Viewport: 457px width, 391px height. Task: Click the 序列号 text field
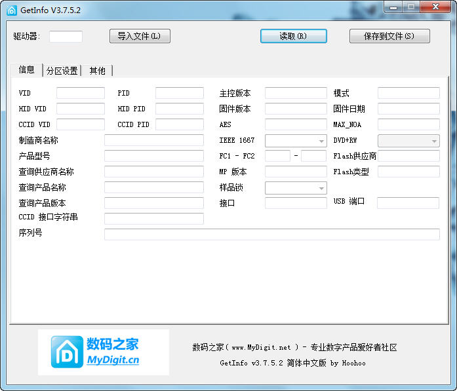[x=271, y=234]
